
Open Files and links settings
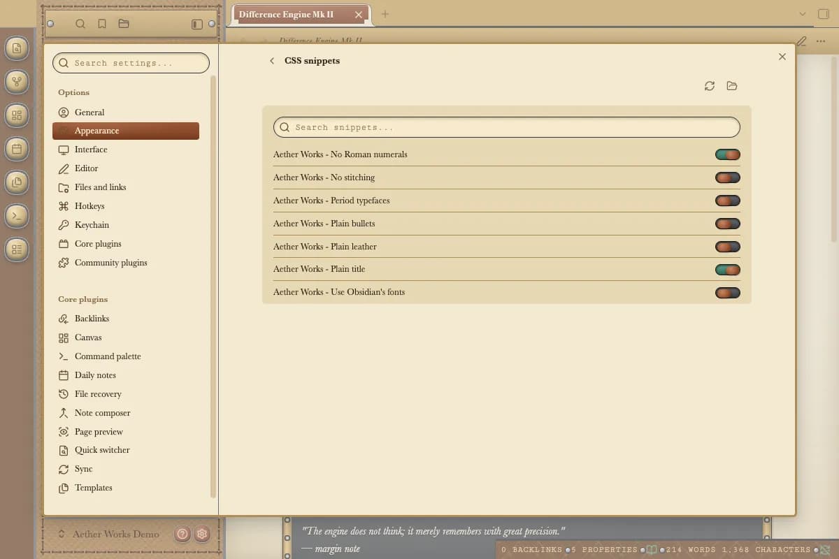pyautogui.click(x=126, y=187)
